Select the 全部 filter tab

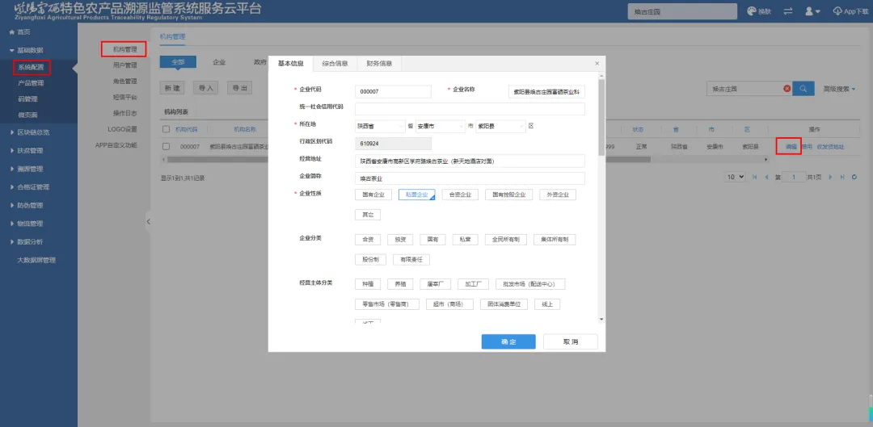tap(178, 62)
